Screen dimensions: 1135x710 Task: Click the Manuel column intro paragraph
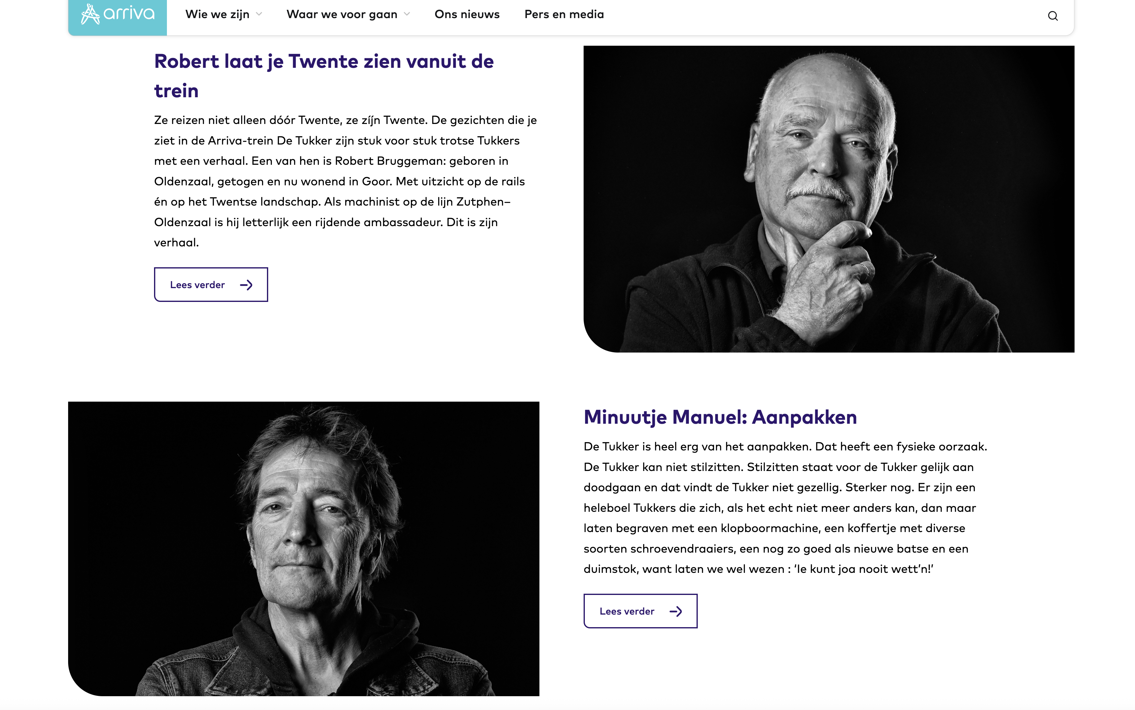(x=785, y=507)
